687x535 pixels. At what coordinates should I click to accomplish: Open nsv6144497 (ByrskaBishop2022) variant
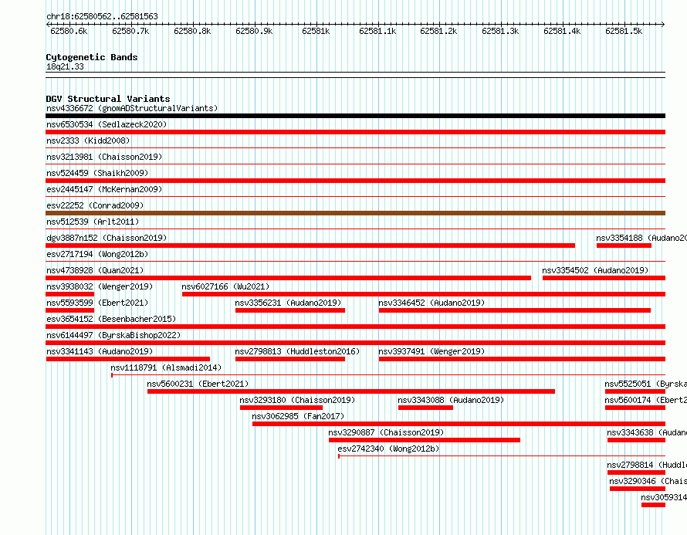[x=113, y=335]
